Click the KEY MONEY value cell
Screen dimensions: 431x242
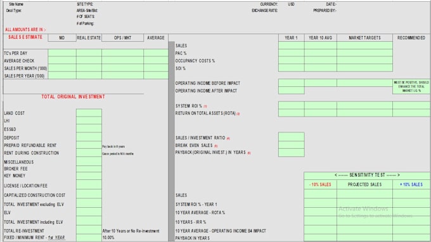point(89,176)
